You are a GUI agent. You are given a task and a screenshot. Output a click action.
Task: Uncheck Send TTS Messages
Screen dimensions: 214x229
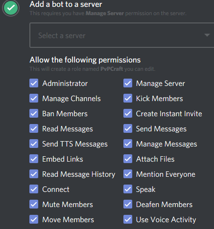pyautogui.click(x=34, y=144)
